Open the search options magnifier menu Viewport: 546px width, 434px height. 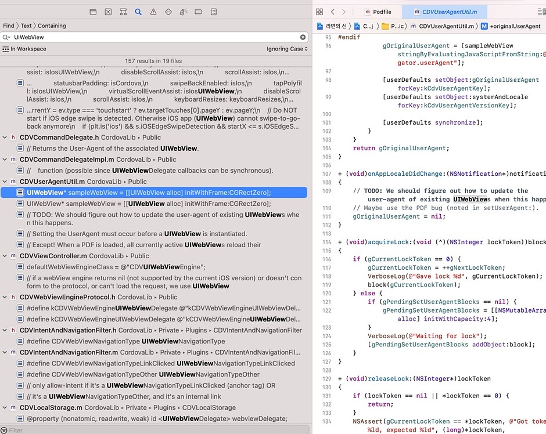[x=6, y=37]
